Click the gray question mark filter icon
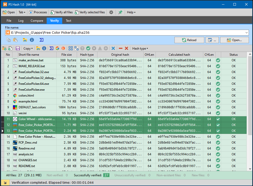Screen dimensions: 253x186 tap(82, 48)
